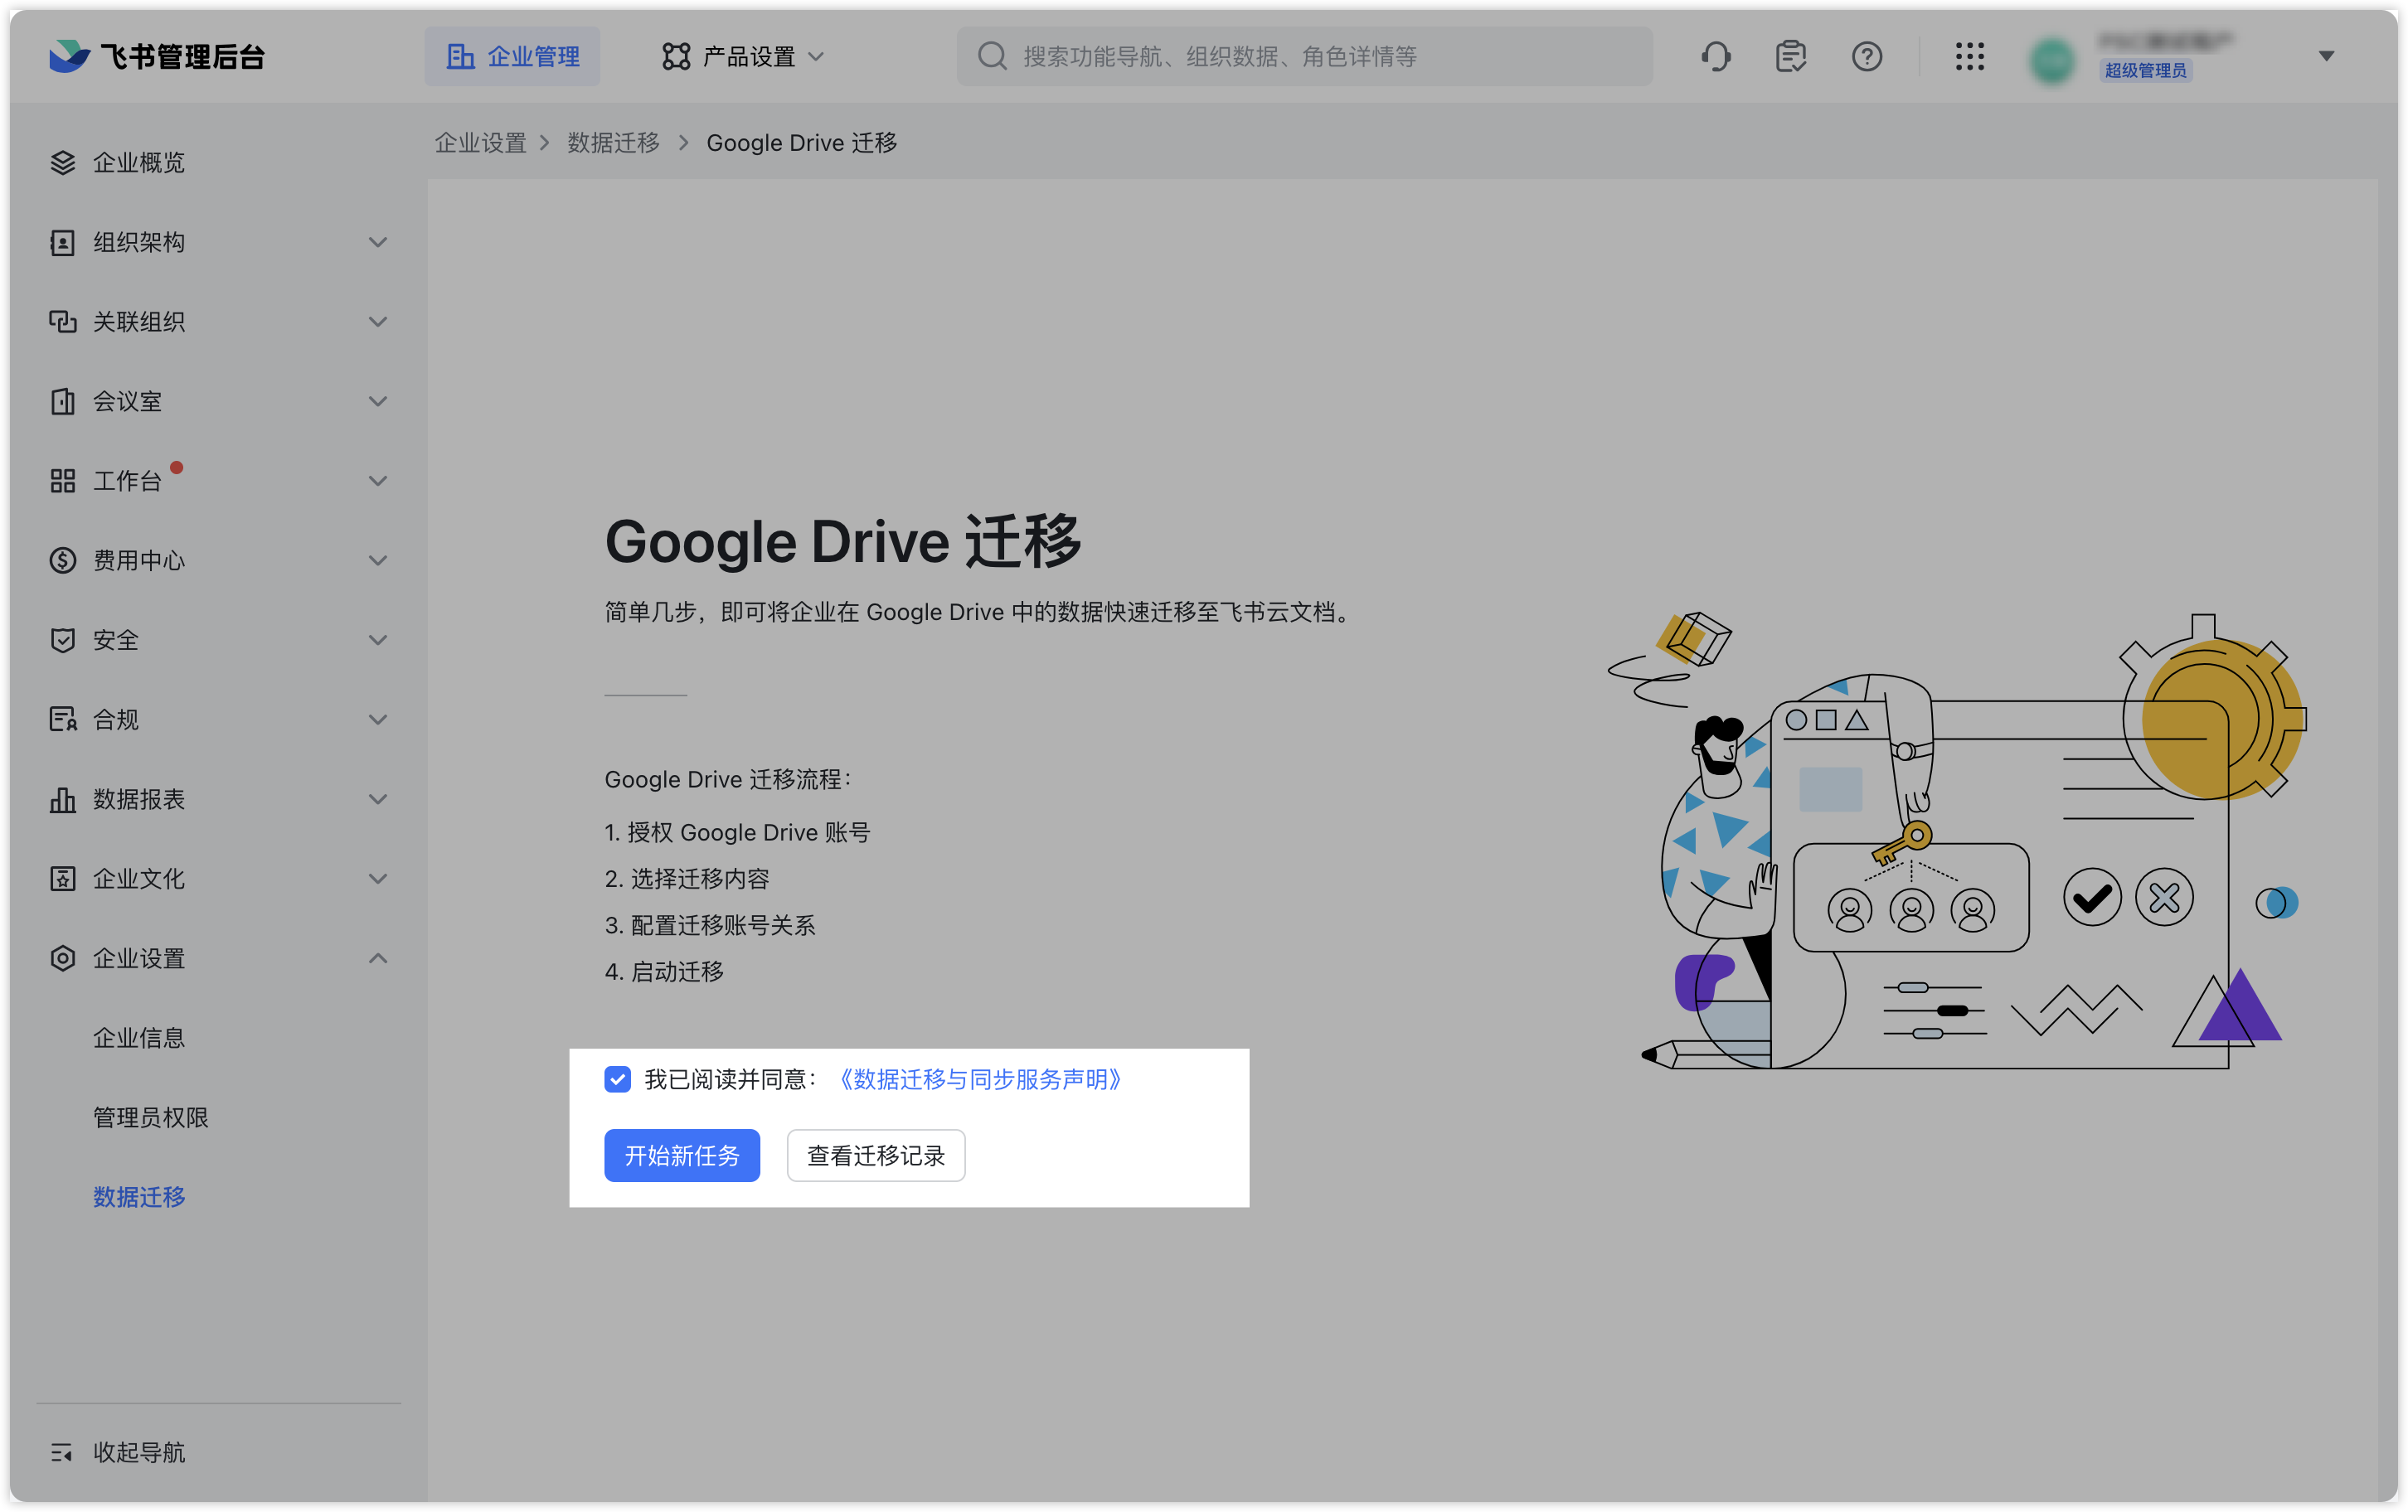Go to 企业设置 in the breadcrumb
This screenshot has width=2408, height=1512.
[x=480, y=143]
